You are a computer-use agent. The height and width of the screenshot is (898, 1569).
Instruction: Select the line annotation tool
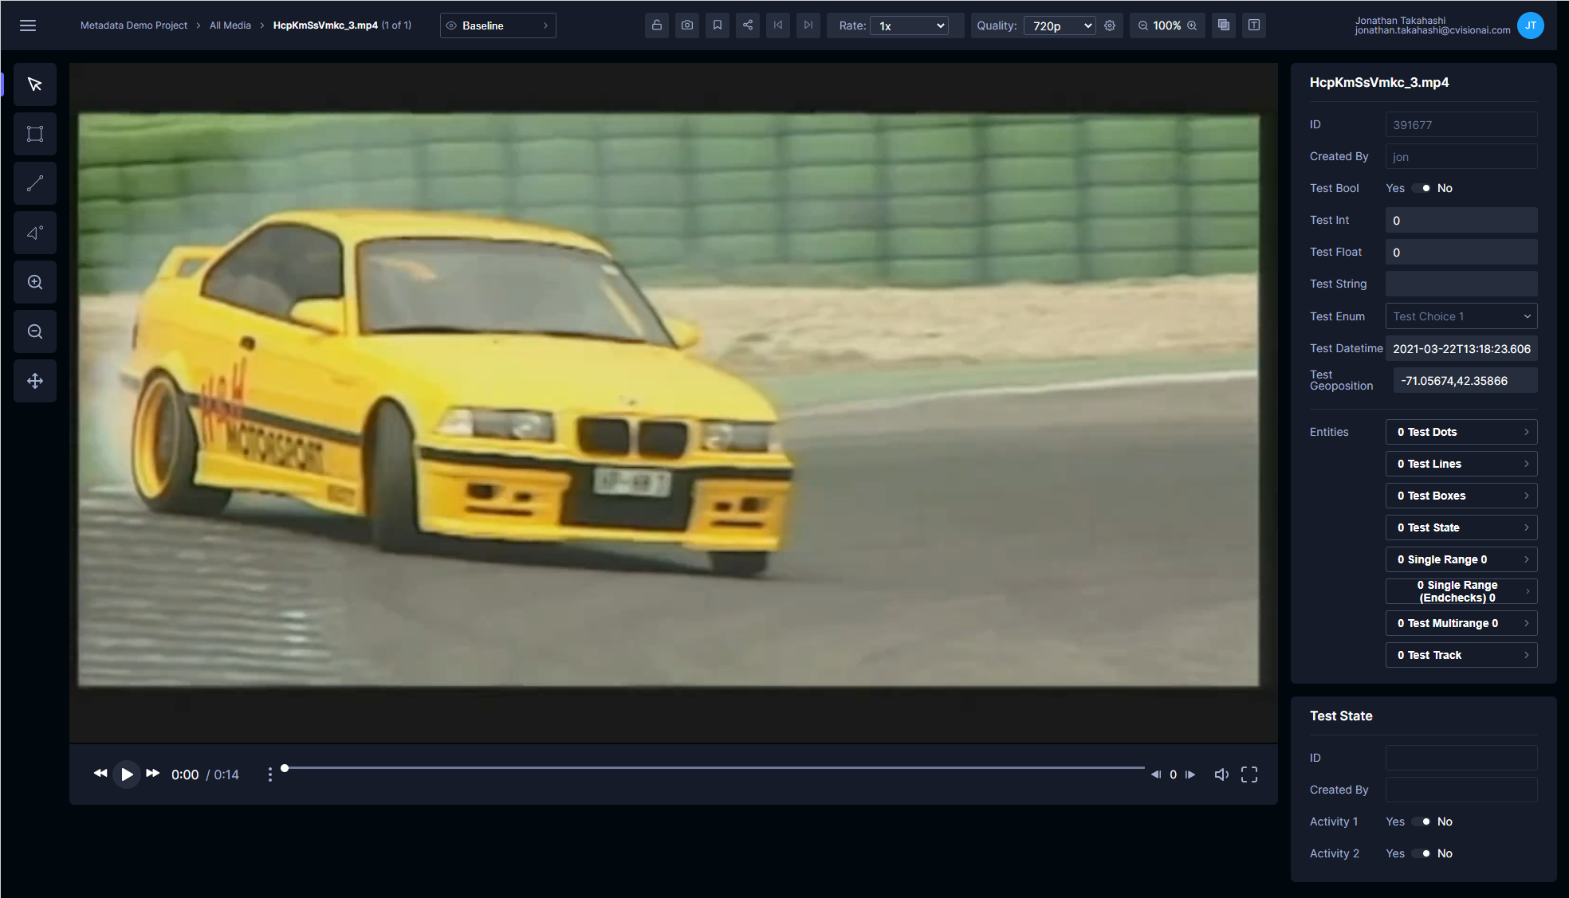click(x=35, y=183)
